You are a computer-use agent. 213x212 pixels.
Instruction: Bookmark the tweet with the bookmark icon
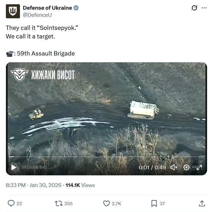pyautogui.click(x=154, y=203)
